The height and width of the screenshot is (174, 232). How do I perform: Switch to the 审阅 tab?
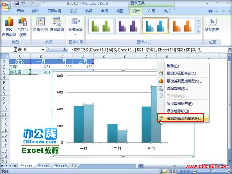[104, 11]
